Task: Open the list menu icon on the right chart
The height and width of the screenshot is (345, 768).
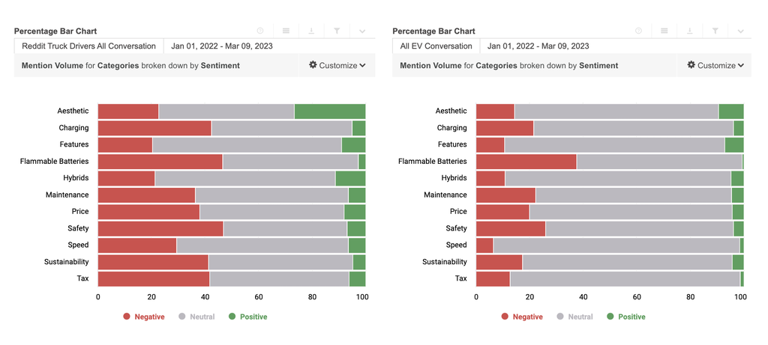Action: point(664,31)
